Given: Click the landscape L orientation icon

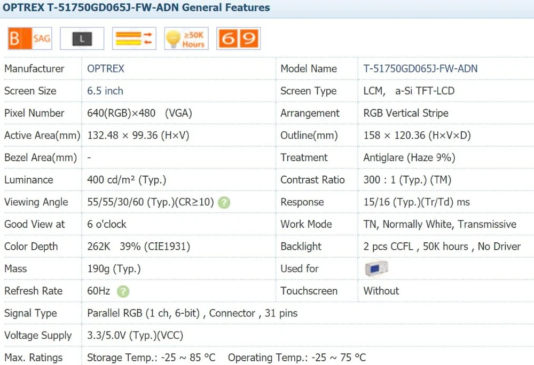Looking at the screenshot, I should point(82,38).
